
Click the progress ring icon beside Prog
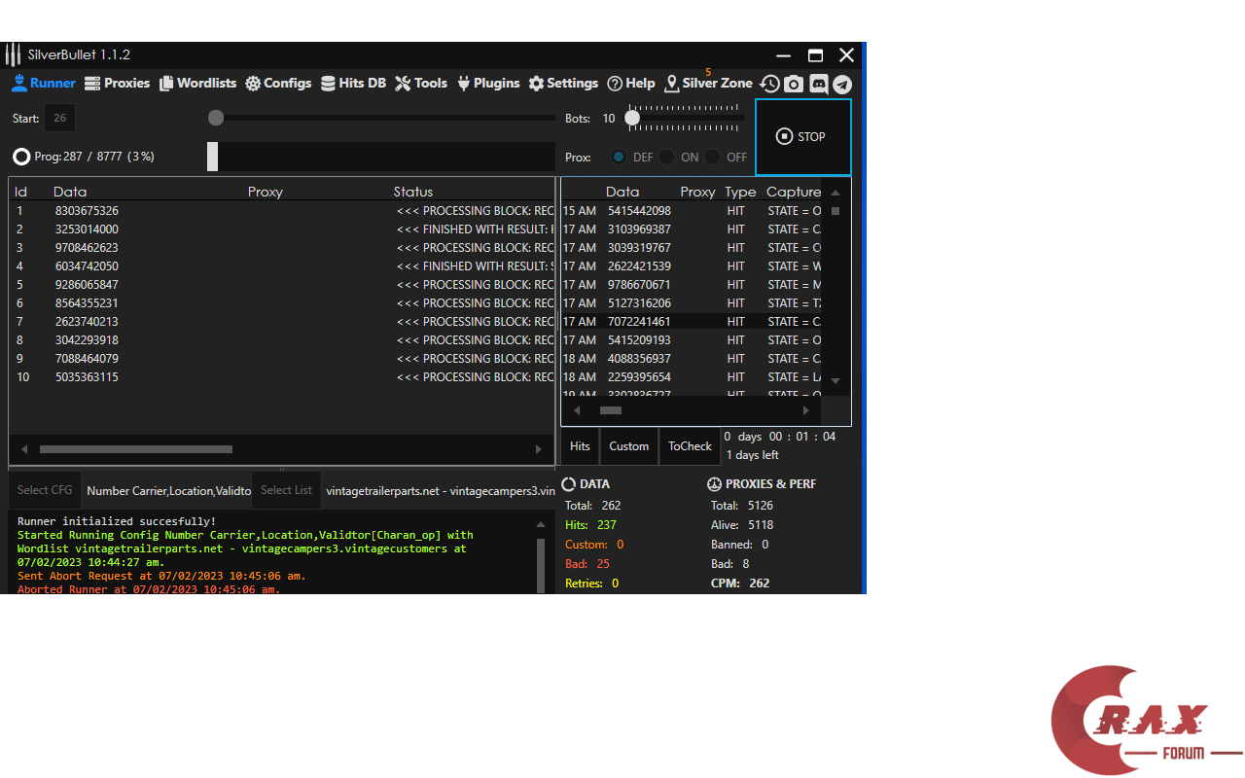tap(21, 157)
